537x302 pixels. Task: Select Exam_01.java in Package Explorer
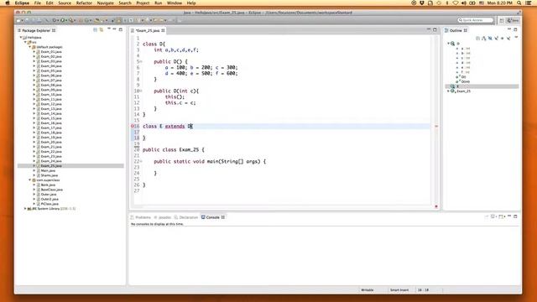click(x=51, y=52)
